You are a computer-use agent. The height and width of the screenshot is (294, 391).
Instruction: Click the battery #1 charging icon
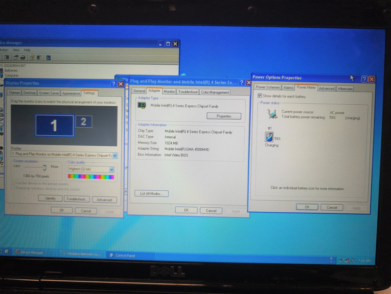point(269,137)
